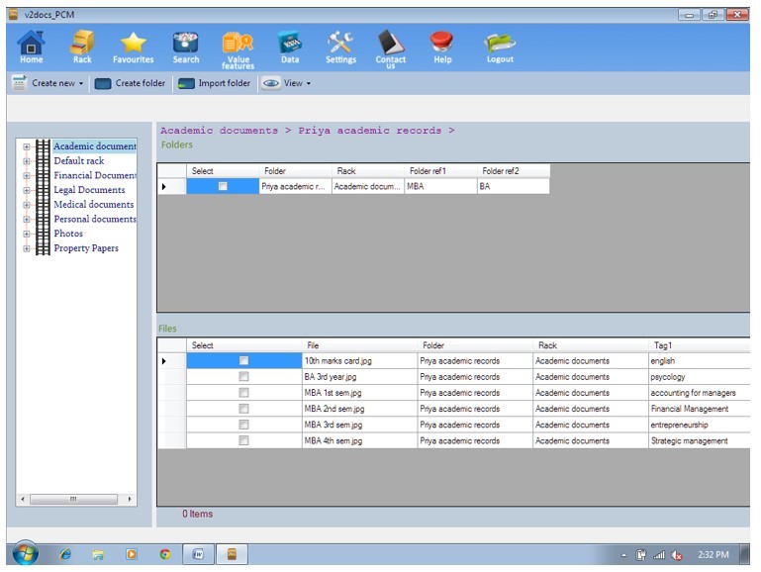This screenshot has width=761, height=572.
Task: Select checkbox for MBA 2nd sem.jpg
Action: click(243, 409)
